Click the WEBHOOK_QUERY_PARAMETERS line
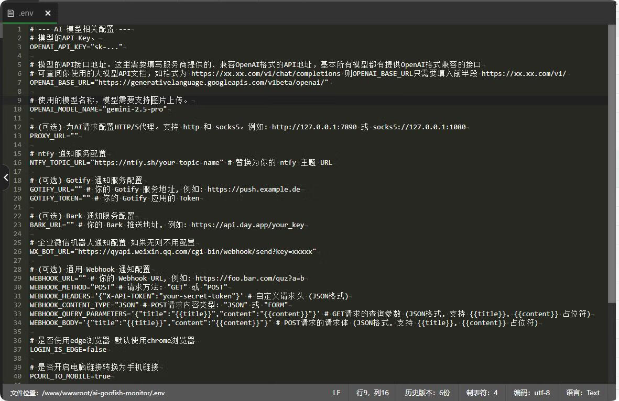This screenshot has height=401, width=619. point(310,314)
